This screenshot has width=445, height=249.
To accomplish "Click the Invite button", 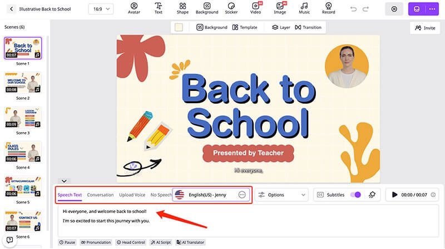I will (426, 28).
